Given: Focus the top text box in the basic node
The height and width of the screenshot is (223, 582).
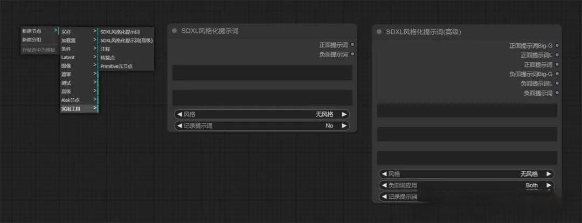Looking at the screenshot, I should [x=262, y=72].
